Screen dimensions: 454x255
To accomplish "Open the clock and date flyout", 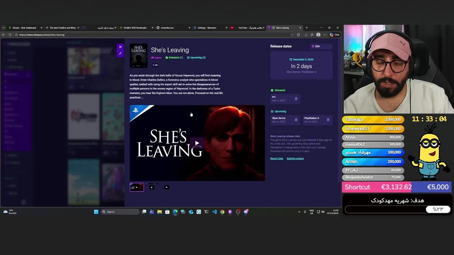I will coord(333,212).
